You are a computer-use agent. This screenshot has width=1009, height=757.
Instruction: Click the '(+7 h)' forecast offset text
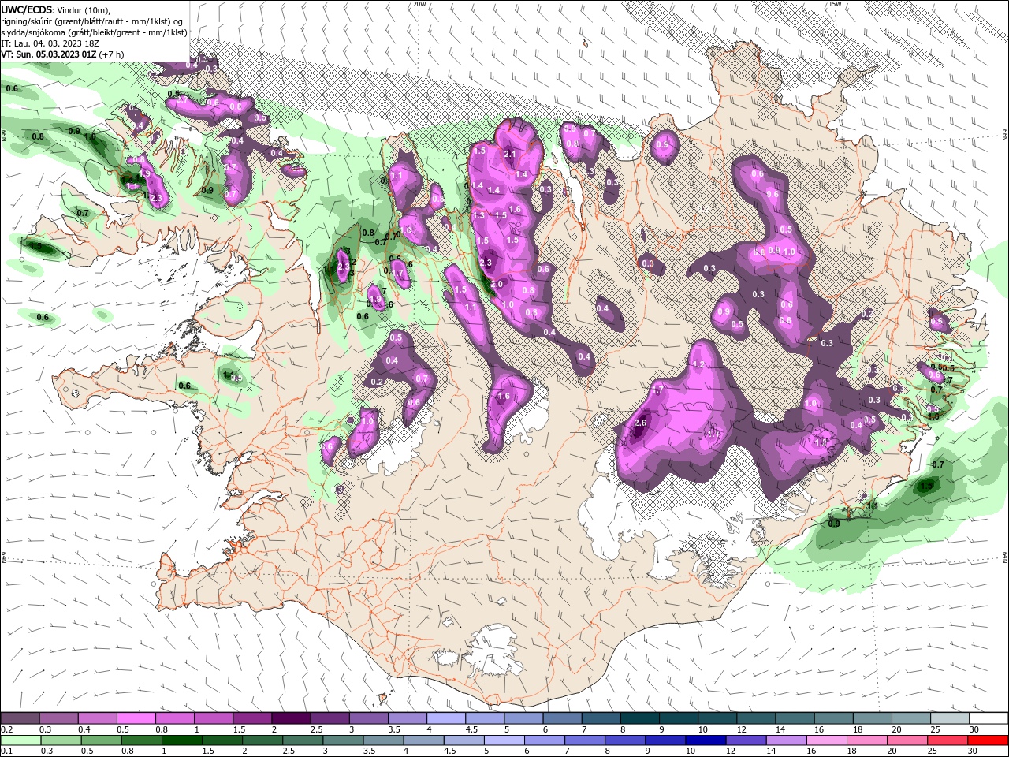[x=113, y=54]
